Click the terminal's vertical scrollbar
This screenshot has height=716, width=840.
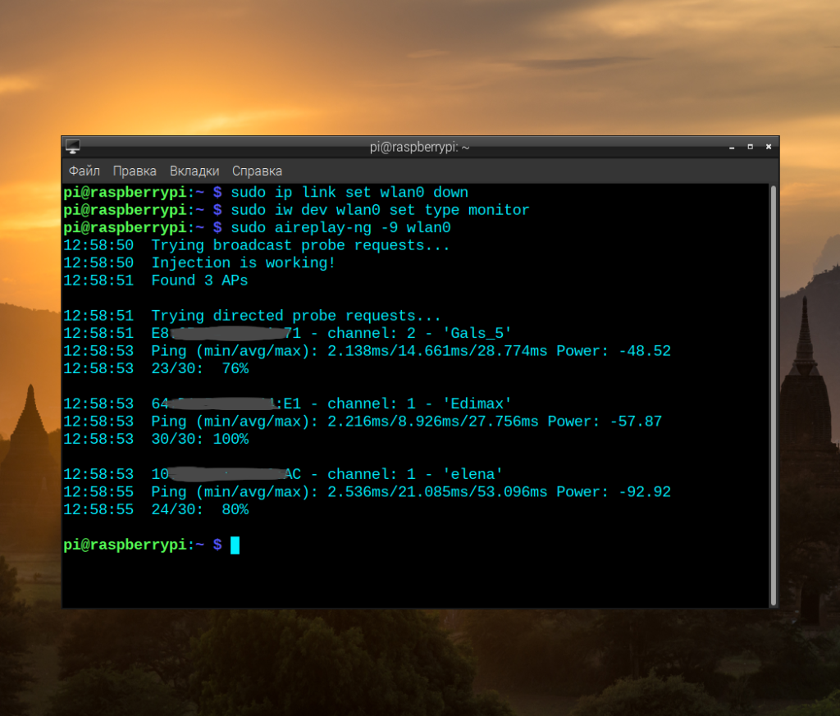(774, 394)
